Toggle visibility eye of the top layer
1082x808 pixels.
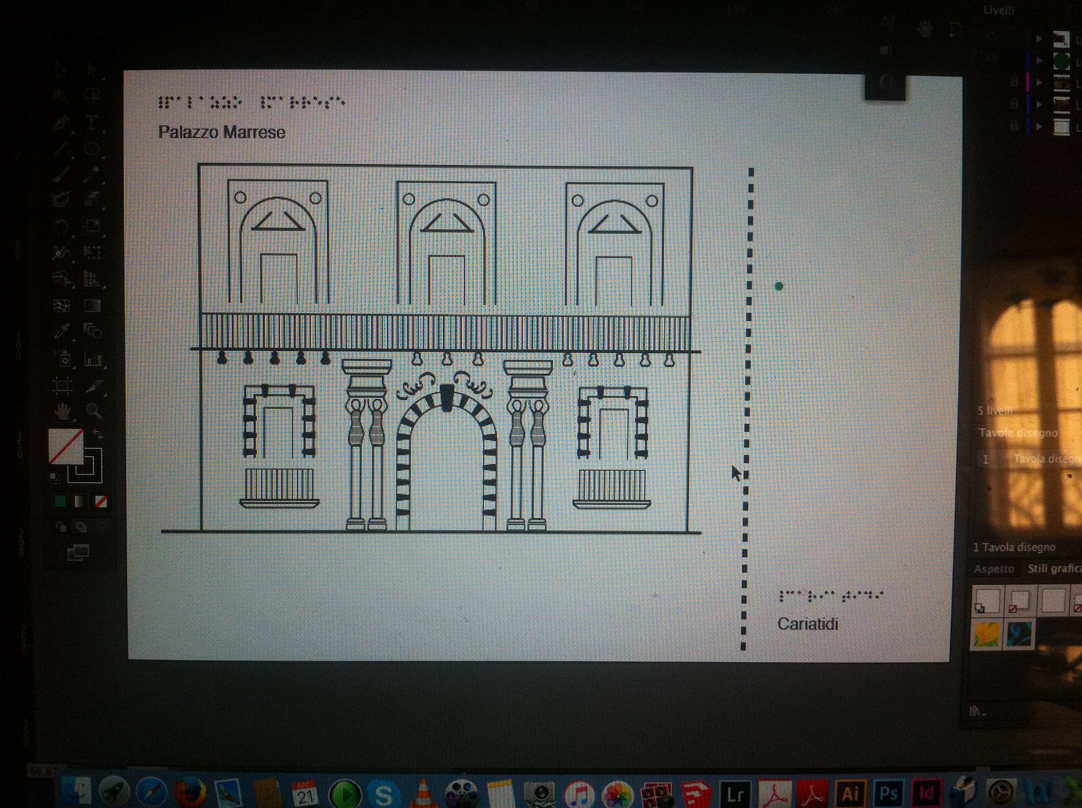[x=992, y=37]
